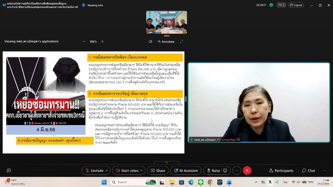
Task: Open the Layout options
Action: (x=296, y=5)
